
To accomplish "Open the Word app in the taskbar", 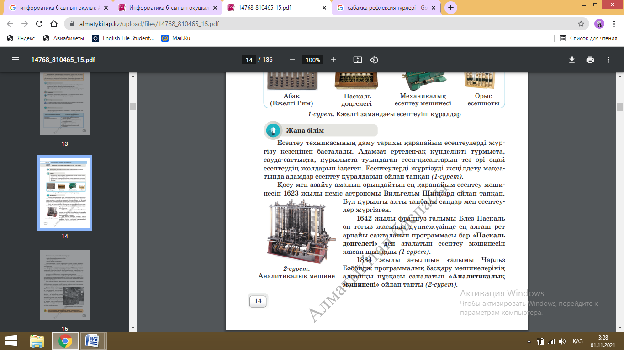I will [92, 341].
